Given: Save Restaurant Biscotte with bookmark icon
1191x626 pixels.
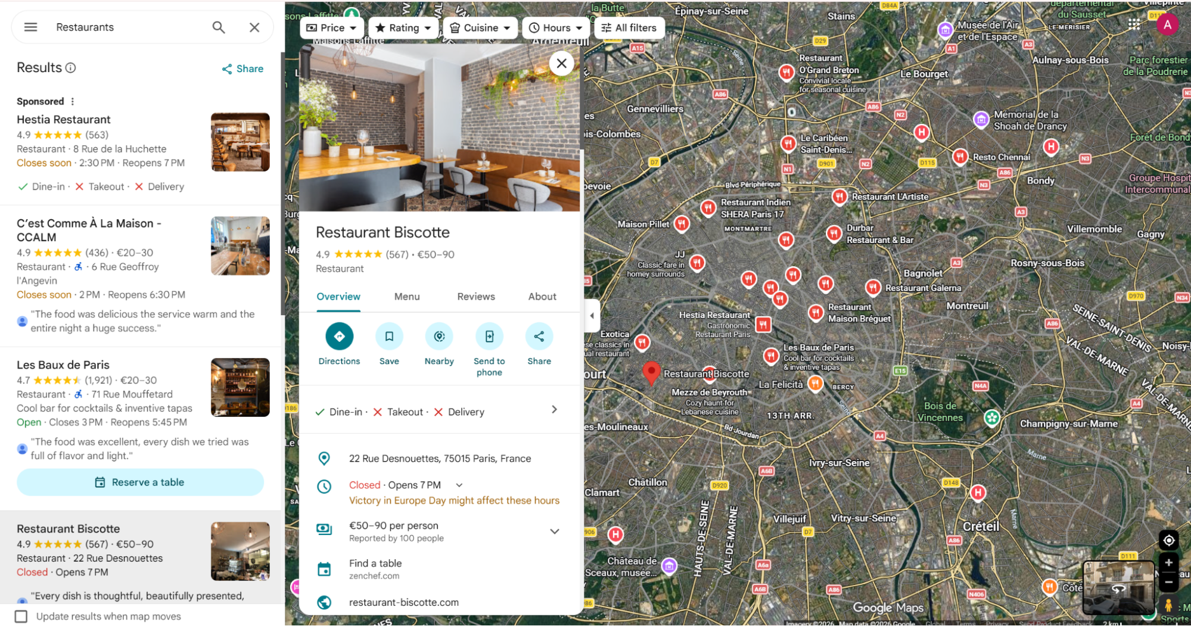Looking at the screenshot, I should 389,337.
